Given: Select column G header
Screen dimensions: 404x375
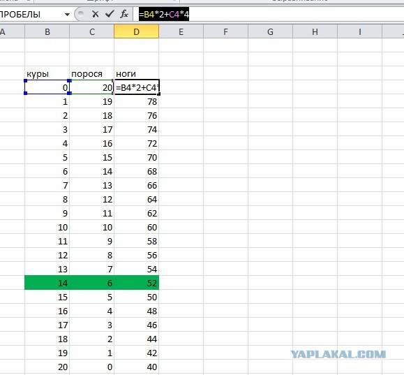Looking at the screenshot, I should point(270,31).
